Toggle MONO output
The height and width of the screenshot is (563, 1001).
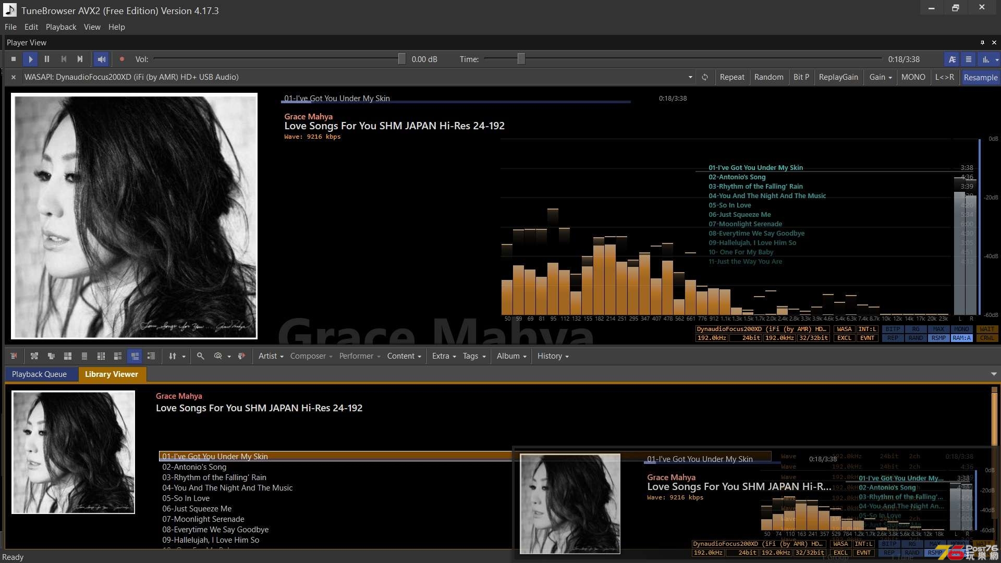tap(913, 77)
